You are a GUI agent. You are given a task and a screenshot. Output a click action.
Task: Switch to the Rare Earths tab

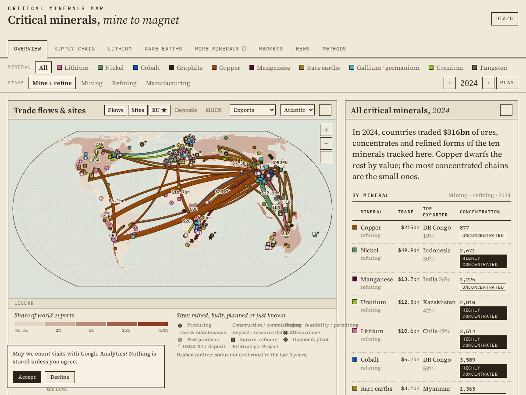(163, 49)
